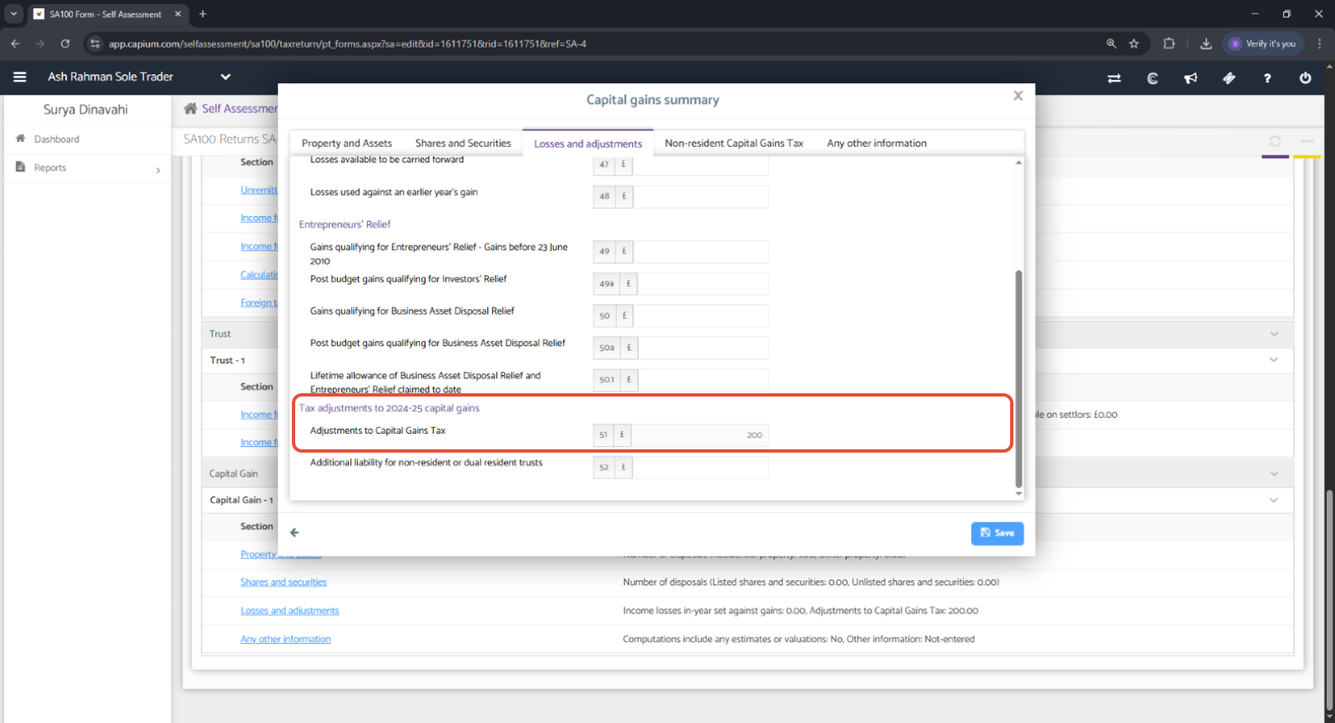Open browser three-dot menu

click(x=1319, y=44)
